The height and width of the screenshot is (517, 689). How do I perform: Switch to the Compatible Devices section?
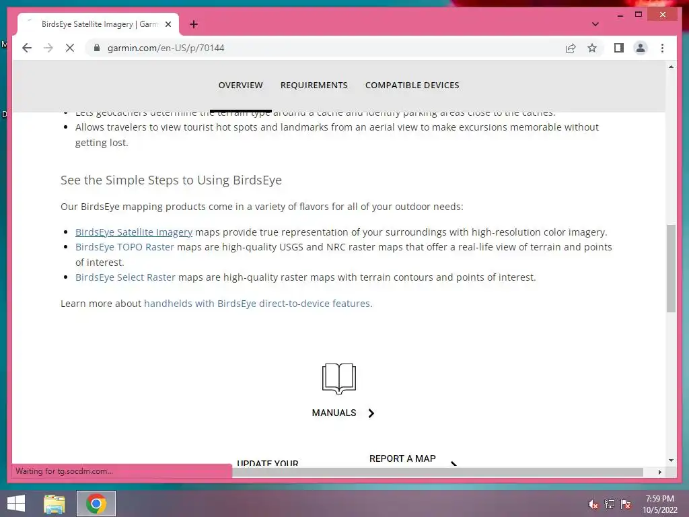point(412,85)
